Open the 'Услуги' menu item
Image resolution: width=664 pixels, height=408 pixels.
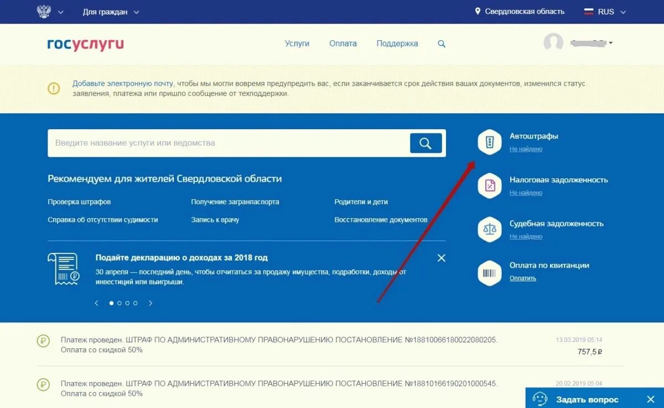click(x=297, y=44)
